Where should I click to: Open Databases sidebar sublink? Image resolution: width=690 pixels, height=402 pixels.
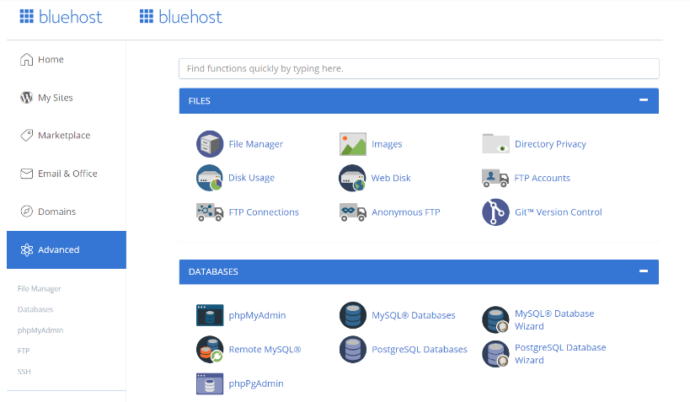click(35, 309)
